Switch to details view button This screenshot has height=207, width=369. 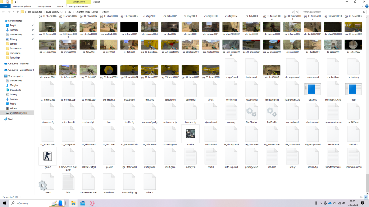tap(362, 197)
